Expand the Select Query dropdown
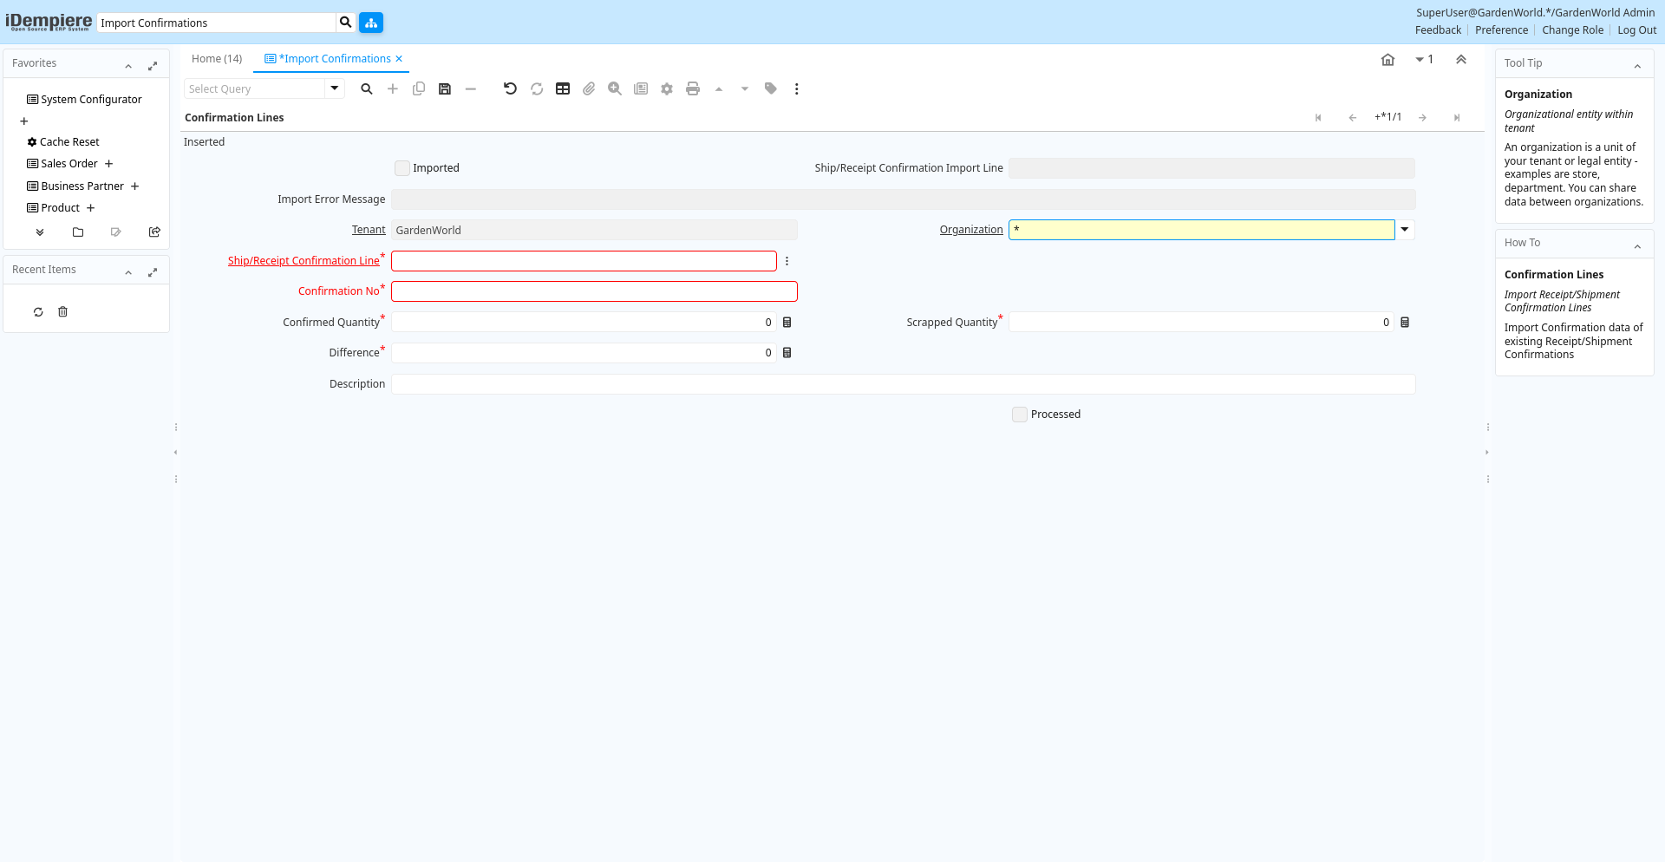1665x862 pixels. point(335,88)
